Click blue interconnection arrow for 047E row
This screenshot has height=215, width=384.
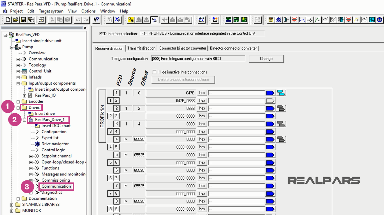pos(270,93)
